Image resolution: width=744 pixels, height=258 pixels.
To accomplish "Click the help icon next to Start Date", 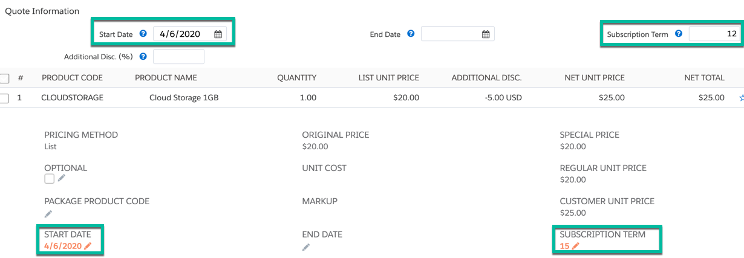I will (143, 34).
